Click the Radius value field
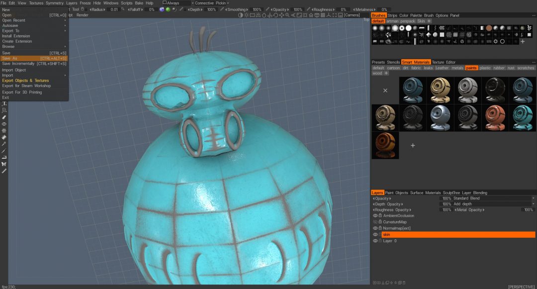Image resolution: width=537 pixels, height=289 pixels. pyautogui.click(x=114, y=9)
